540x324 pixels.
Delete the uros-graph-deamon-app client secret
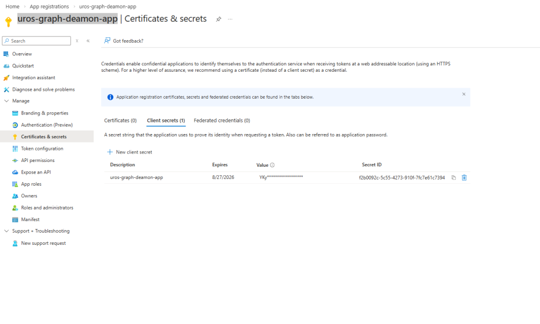point(464,178)
